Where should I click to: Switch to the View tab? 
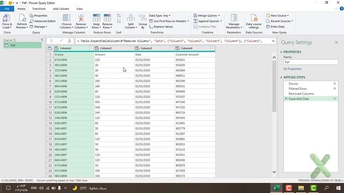[80, 9]
